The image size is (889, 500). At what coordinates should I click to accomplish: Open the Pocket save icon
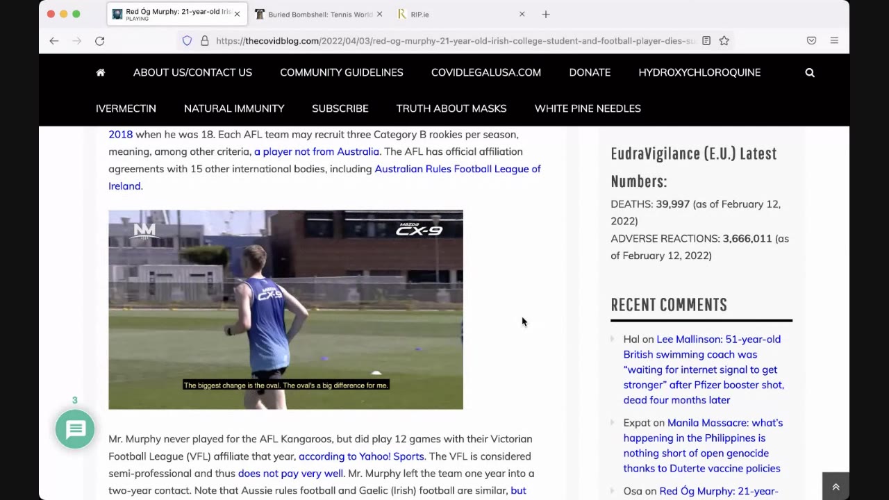coord(811,41)
